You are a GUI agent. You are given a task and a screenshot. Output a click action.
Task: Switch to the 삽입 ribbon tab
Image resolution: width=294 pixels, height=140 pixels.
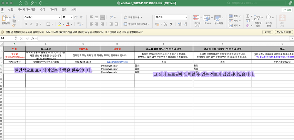pos(11,10)
